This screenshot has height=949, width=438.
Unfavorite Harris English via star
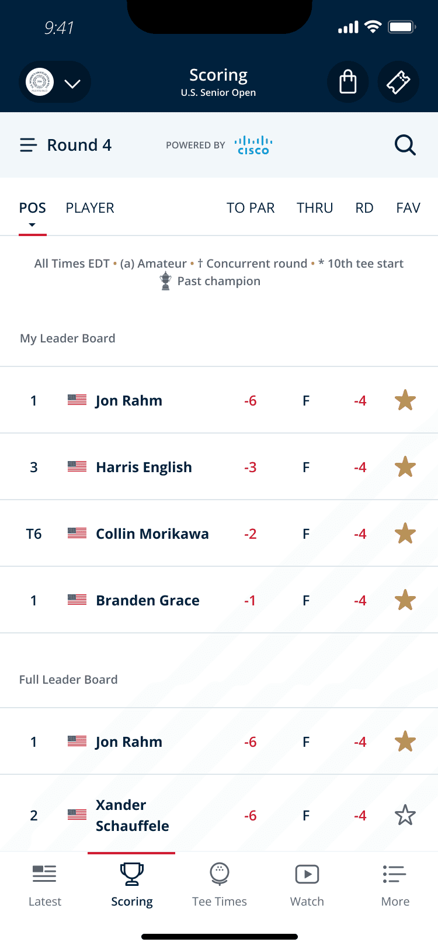tap(405, 467)
